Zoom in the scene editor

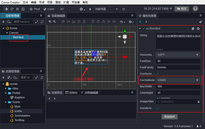50,22
